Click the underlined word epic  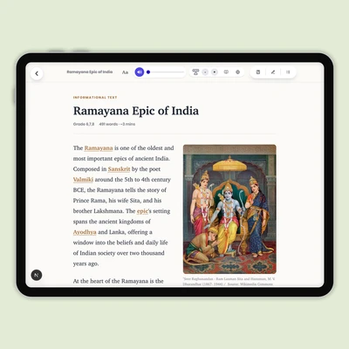tap(142, 211)
